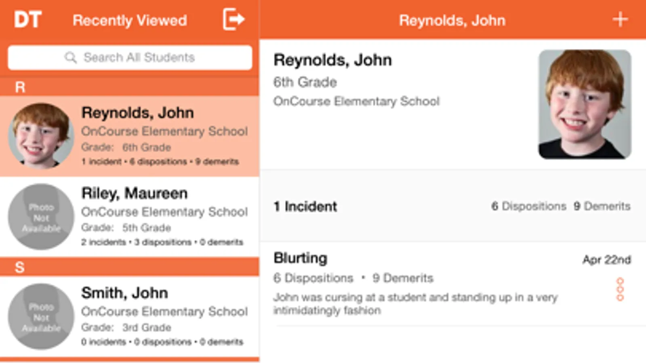Open John Reynolds' list photo thumbnail

point(41,136)
